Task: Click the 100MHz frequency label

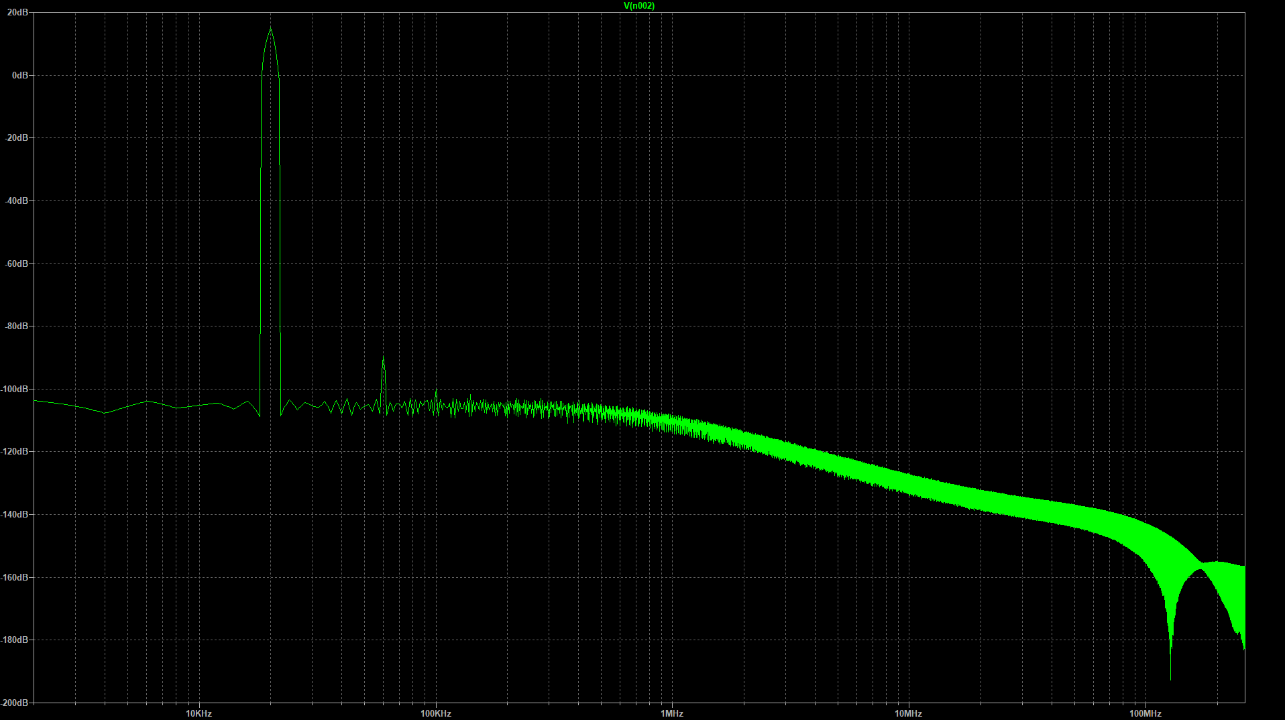Action: (x=1145, y=713)
